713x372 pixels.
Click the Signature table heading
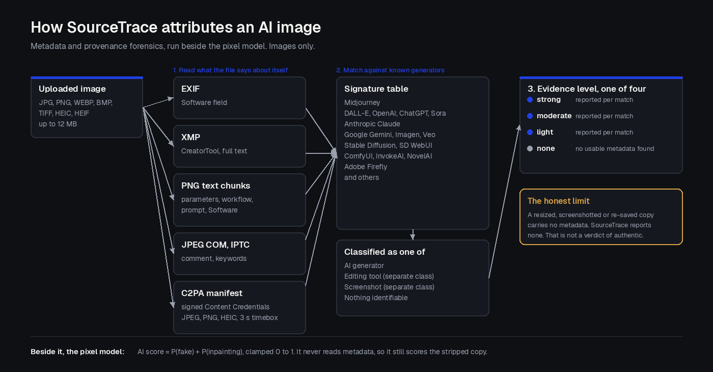click(376, 89)
